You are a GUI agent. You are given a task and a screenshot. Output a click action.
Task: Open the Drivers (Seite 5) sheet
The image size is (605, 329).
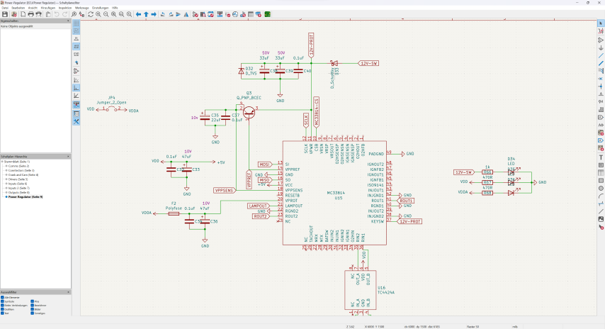tap(18, 179)
